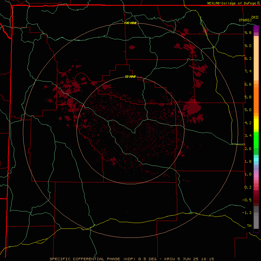Click the NEXLAB-College of DuPage credit text
Screen dimensions: 261x261
click(232, 3)
